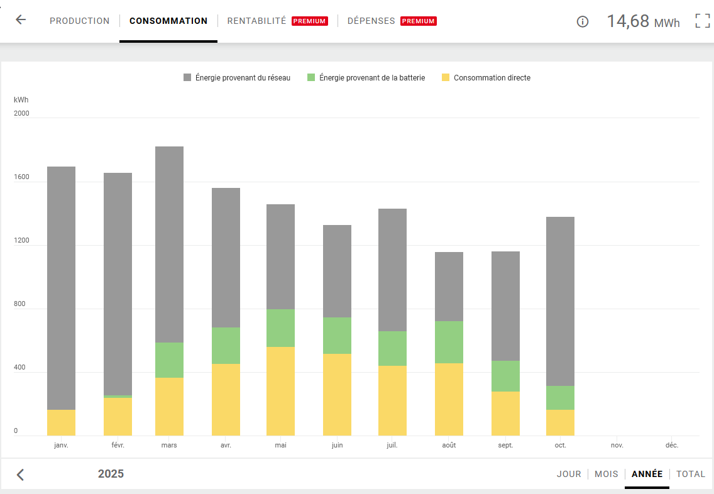Screen dimensions: 714x494
Task: Select the Année period view
Action: pyautogui.click(x=647, y=474)
